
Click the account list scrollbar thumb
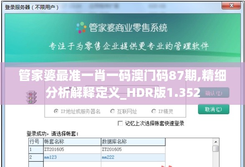coord(216,149)
